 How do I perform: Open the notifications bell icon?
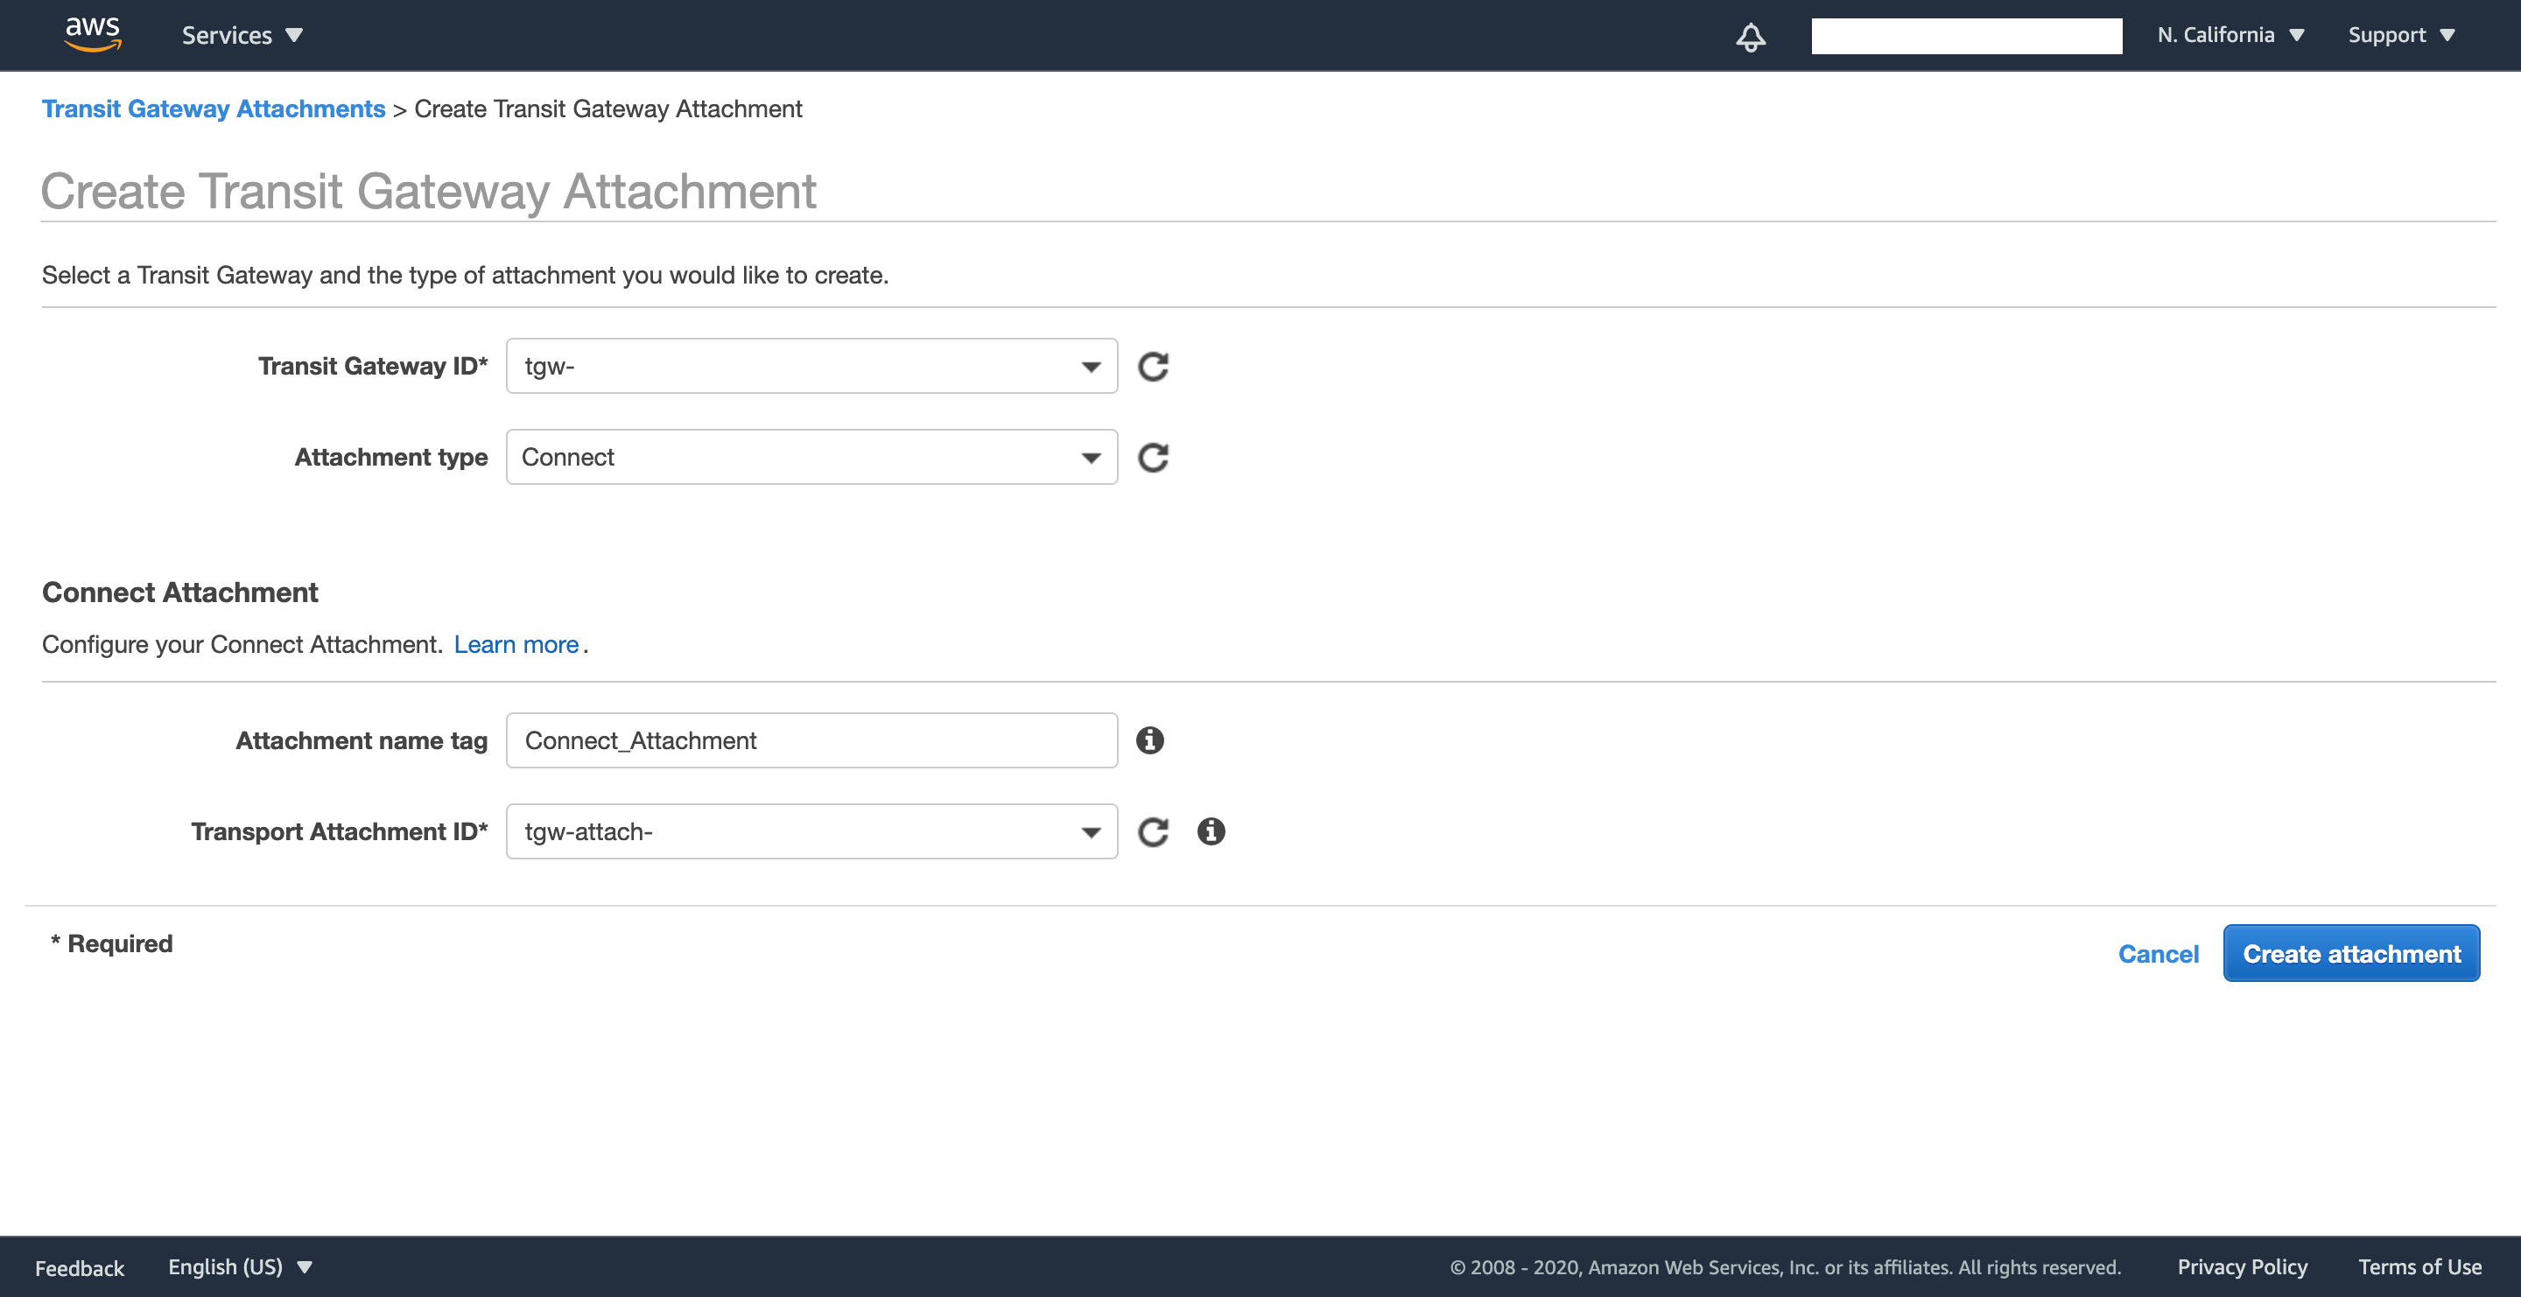point(1750,36)
